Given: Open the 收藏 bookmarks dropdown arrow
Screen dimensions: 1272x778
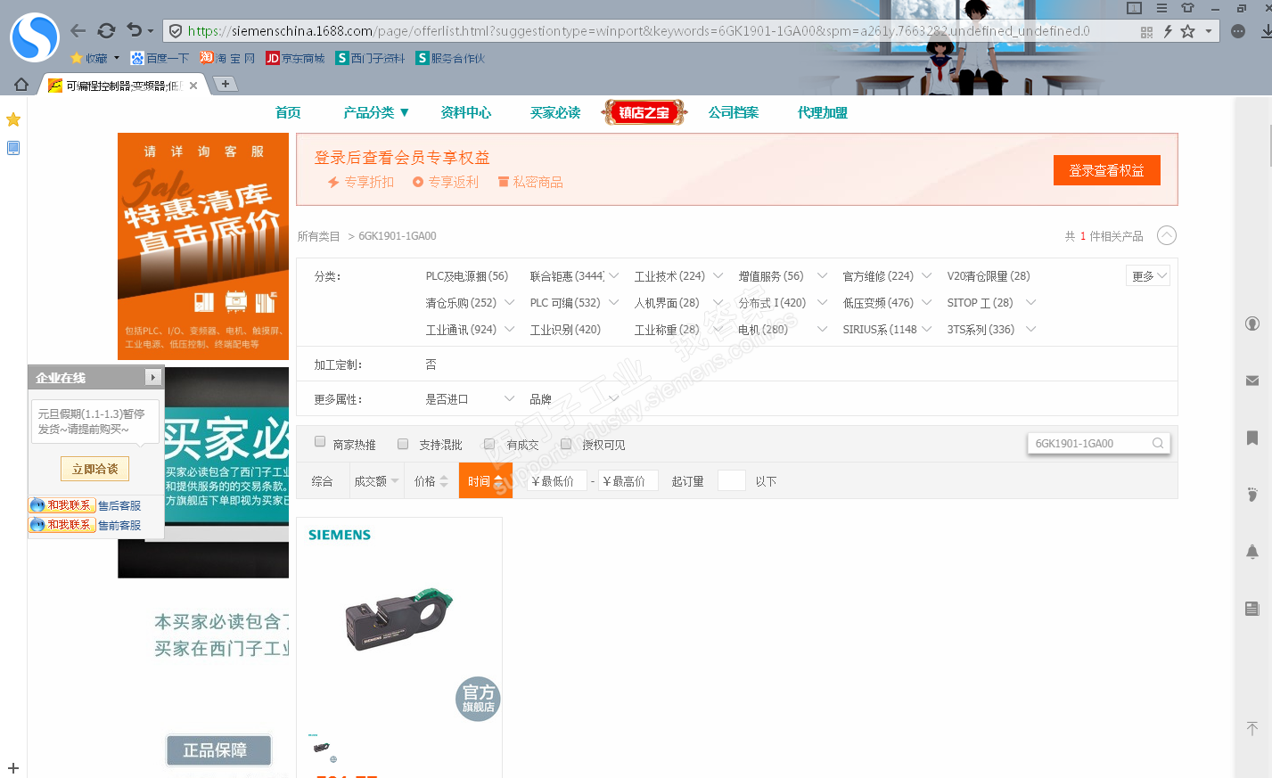Looking at the screenshot, I should pos(116,59).
